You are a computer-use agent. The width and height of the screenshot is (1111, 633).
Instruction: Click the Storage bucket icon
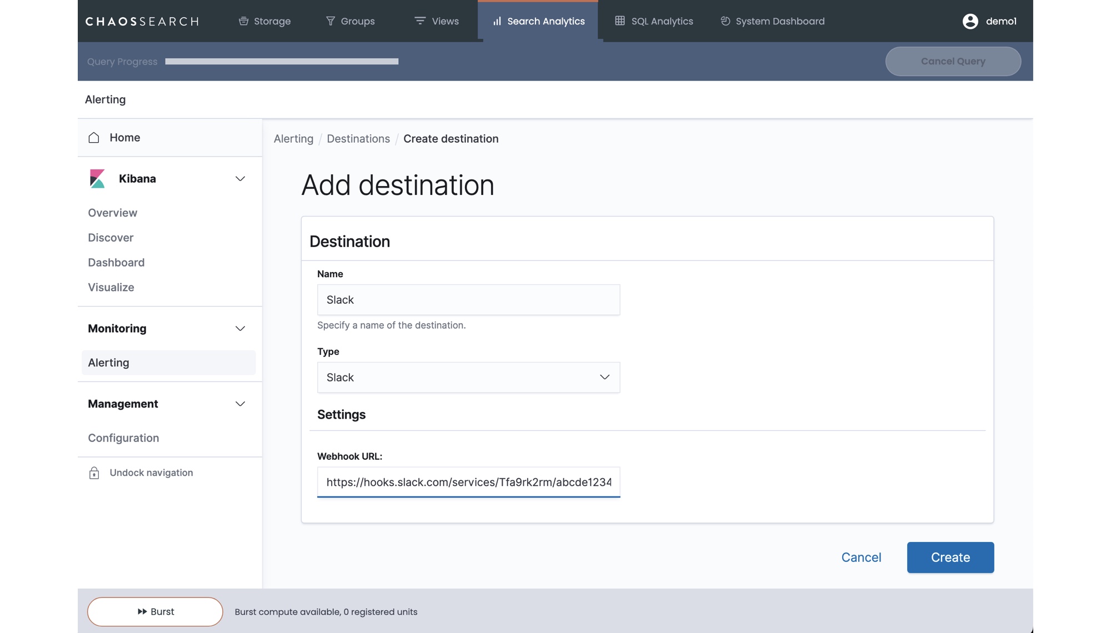click(243, 21)
